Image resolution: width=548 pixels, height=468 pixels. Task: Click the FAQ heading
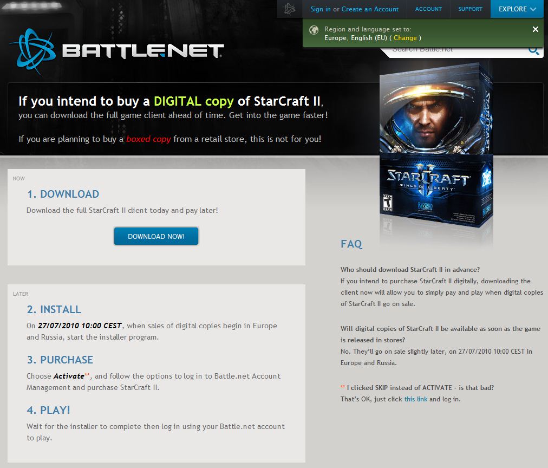[x=351, y=244]
